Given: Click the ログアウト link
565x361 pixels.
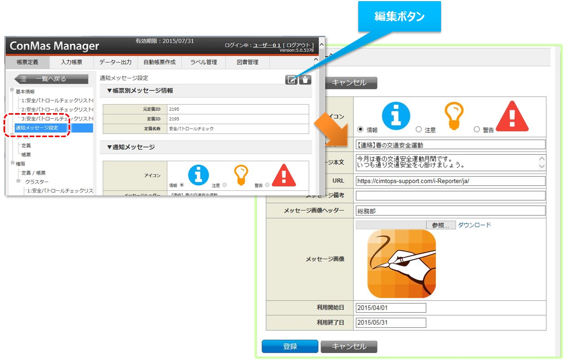Looking at the screenshot, I should pyautogui.click(x=298, y=45).
